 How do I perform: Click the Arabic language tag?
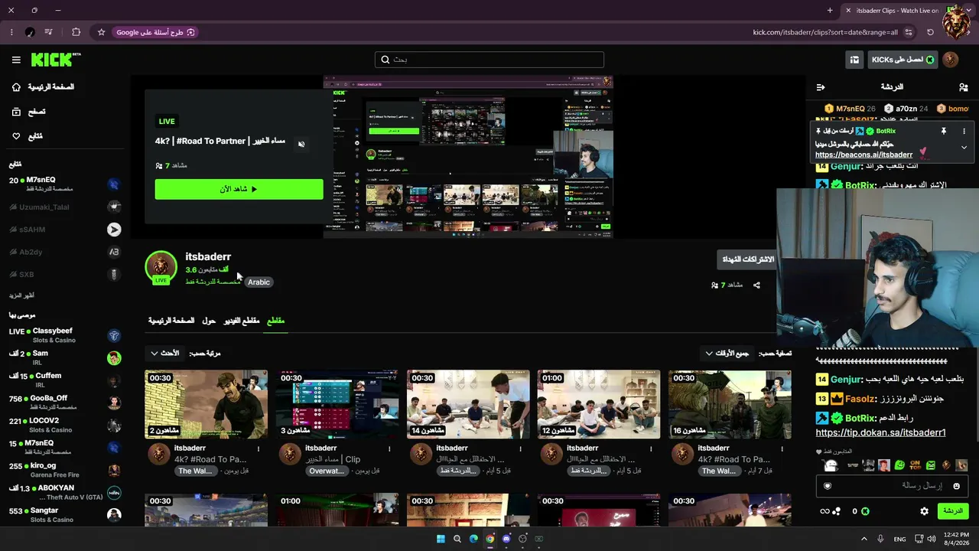259,282
